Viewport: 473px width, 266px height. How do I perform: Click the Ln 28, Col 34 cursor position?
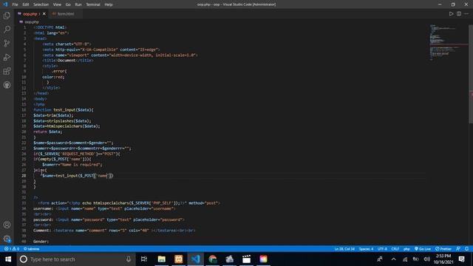coord(344,249)
